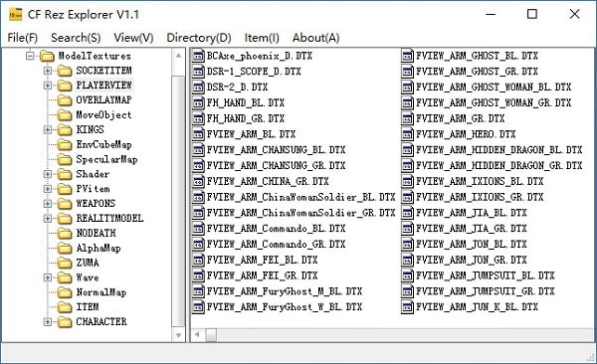Expand the KINGS folder node
Screen dimensions: 597x364
(x=48, y=130)
